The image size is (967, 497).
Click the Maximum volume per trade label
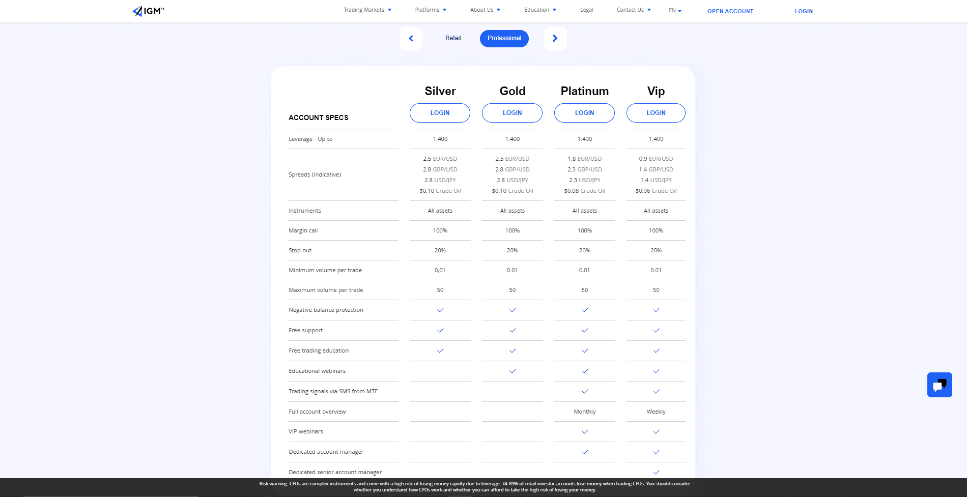[326, 290]
